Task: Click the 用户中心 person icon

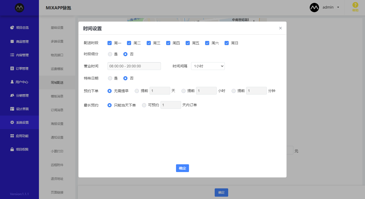Action: click(12, 82)
